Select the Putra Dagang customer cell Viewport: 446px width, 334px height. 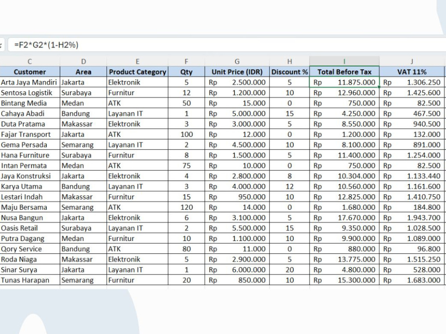(30, 239)
